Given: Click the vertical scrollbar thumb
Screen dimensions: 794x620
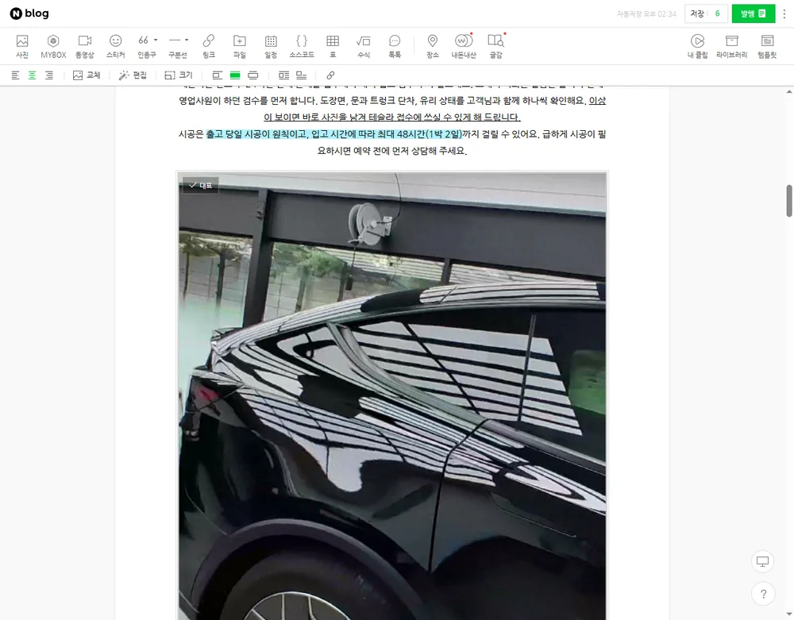Looking at the screenshot, I should 788,201.
